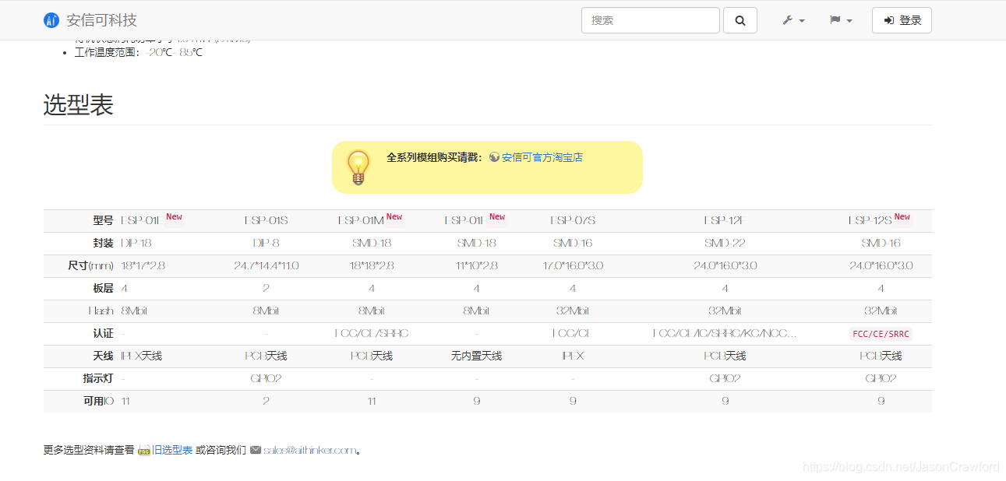Click the pink FCC/CE/SRRC code badge
The height and width of the screenshot is (481, 1006).
tap(881, 334)
